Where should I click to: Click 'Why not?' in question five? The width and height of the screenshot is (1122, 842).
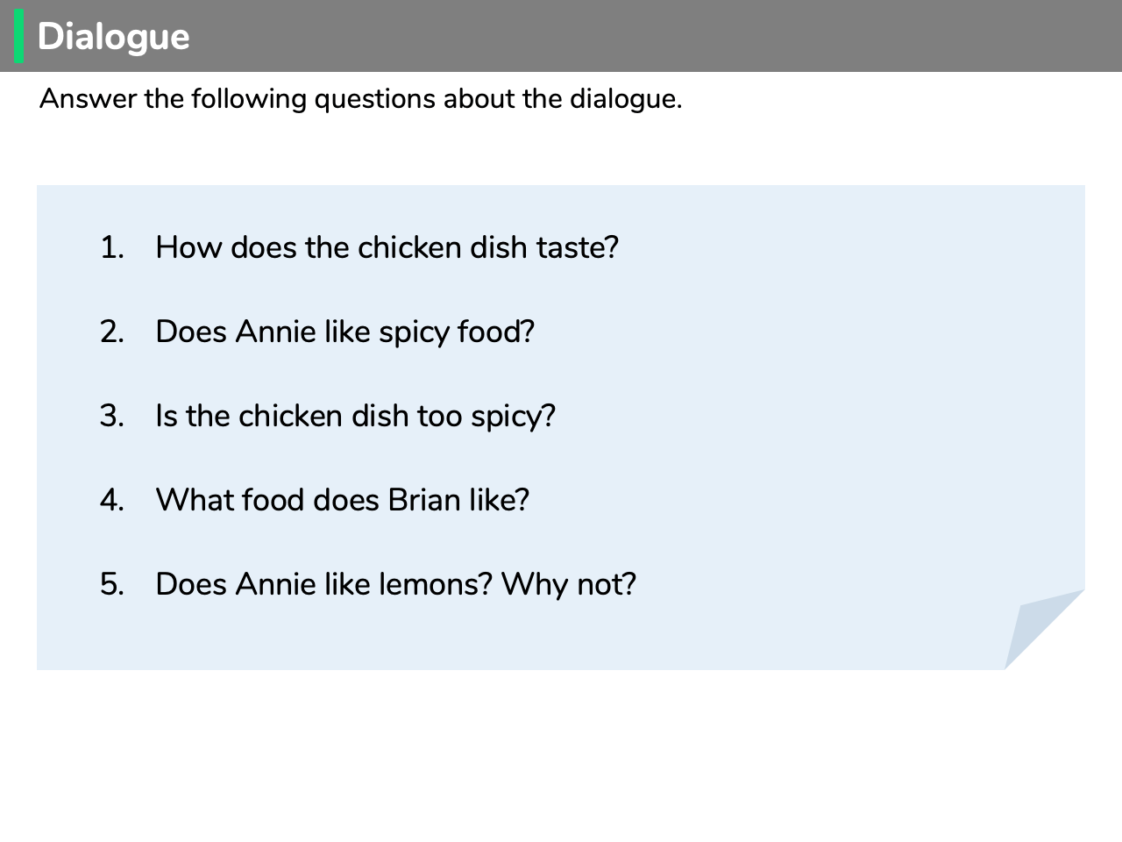(569, 584)
